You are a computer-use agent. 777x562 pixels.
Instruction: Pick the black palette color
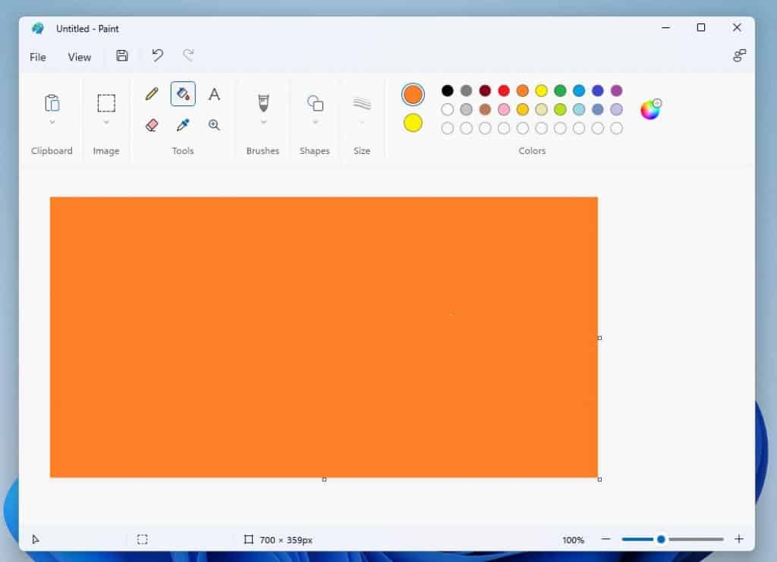pos(448,90)
